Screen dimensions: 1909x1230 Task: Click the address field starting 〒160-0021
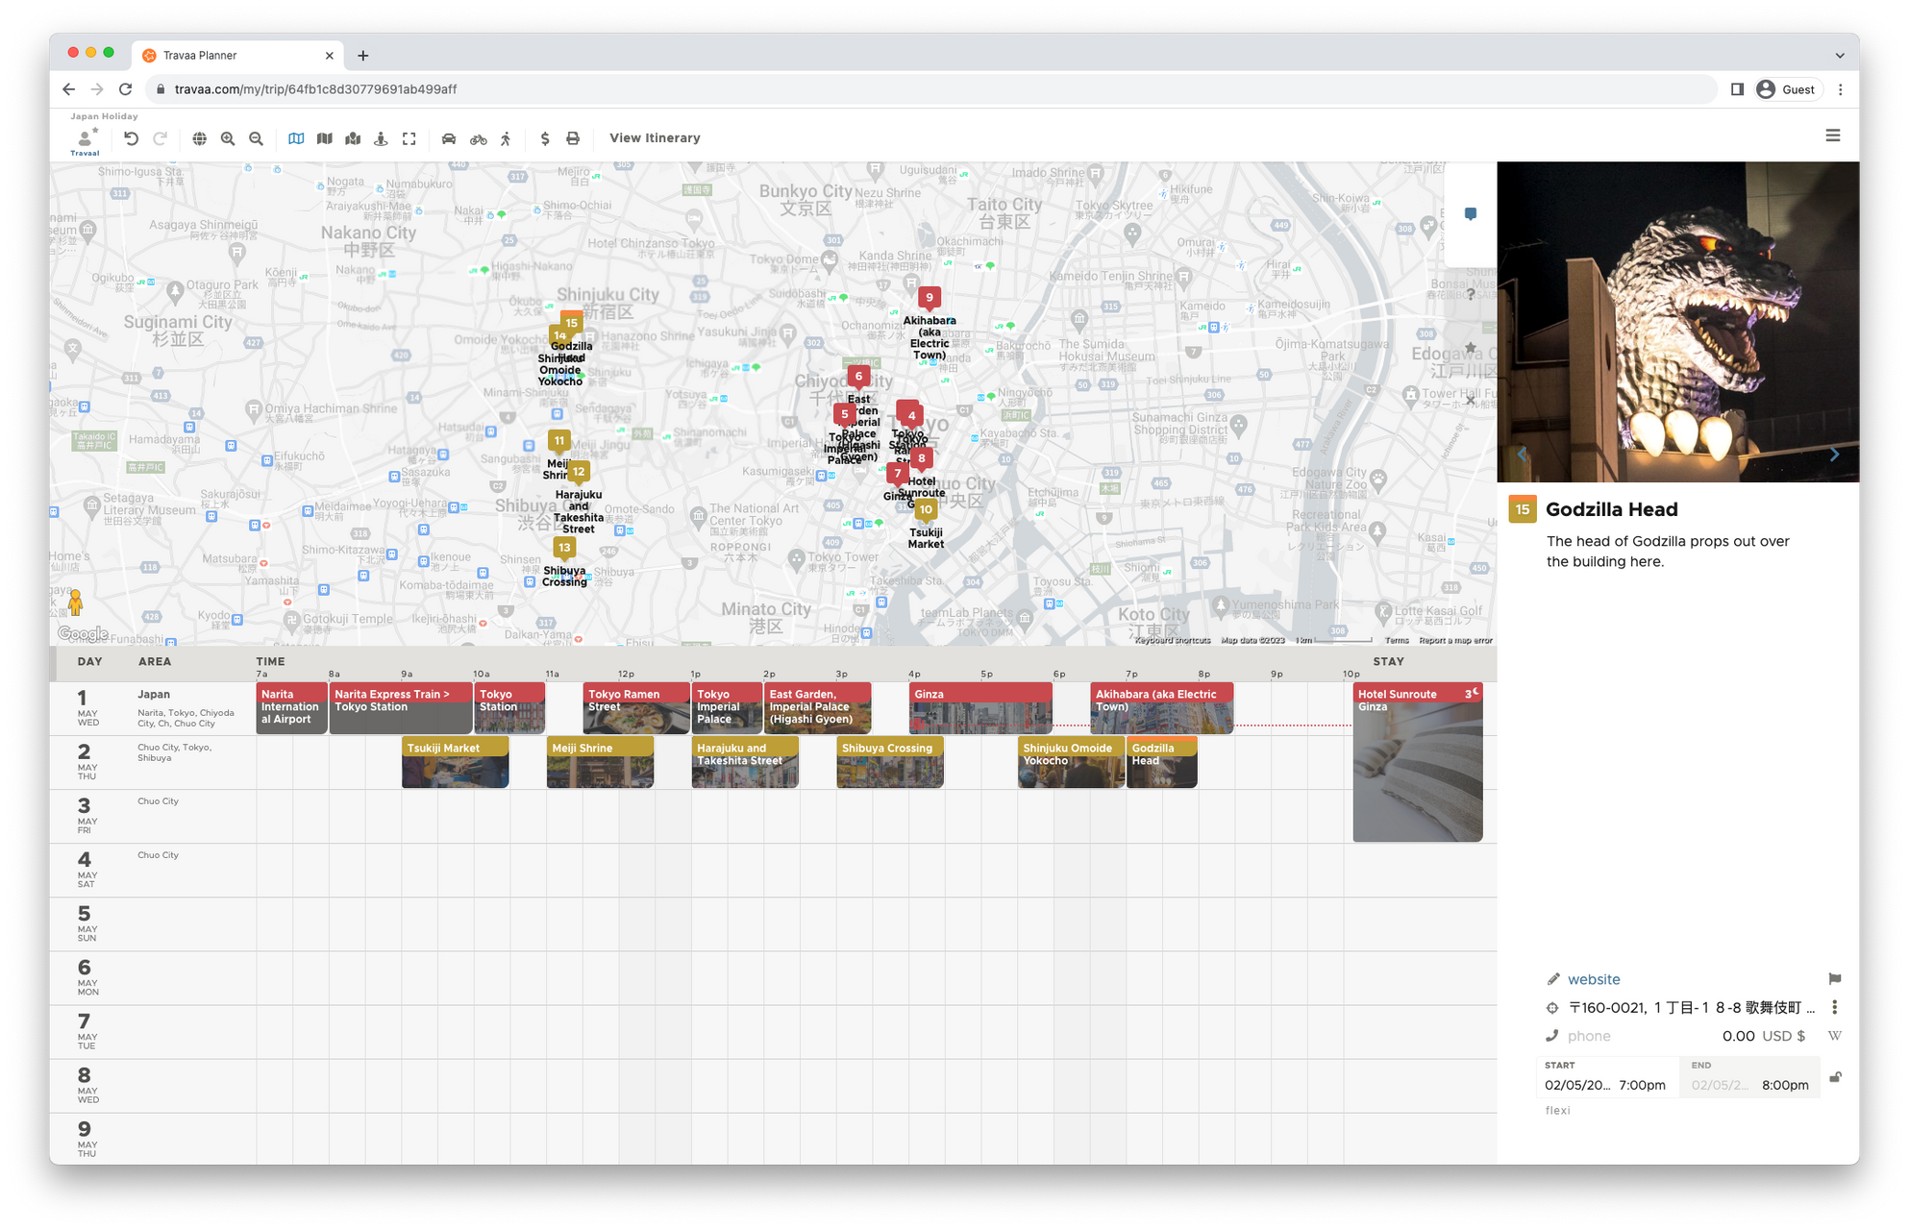[x=1692, y=1008]
